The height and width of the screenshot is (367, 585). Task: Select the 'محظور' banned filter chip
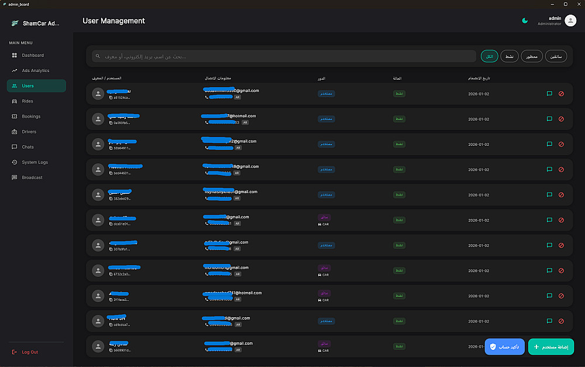point(532,56)
